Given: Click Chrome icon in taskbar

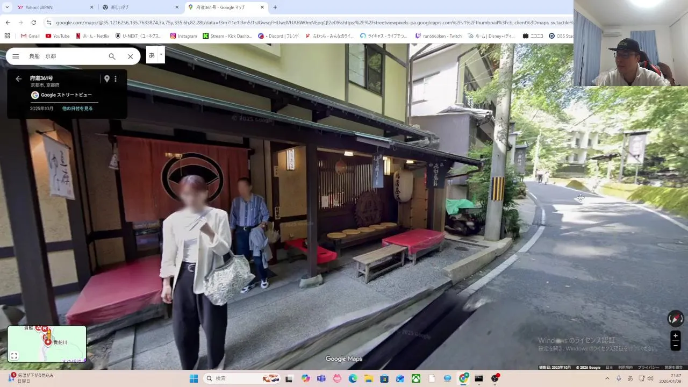Looking at the screenshot, I should [463, 378].
